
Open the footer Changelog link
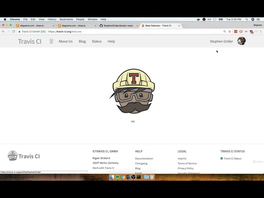pos(141,163)
